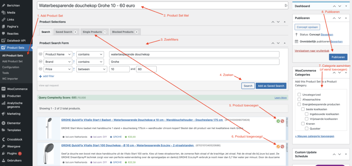Viewport: 352px width, 166px height.
Task: Add the first GROHE product with green plus icon
Action: point(278,121)
